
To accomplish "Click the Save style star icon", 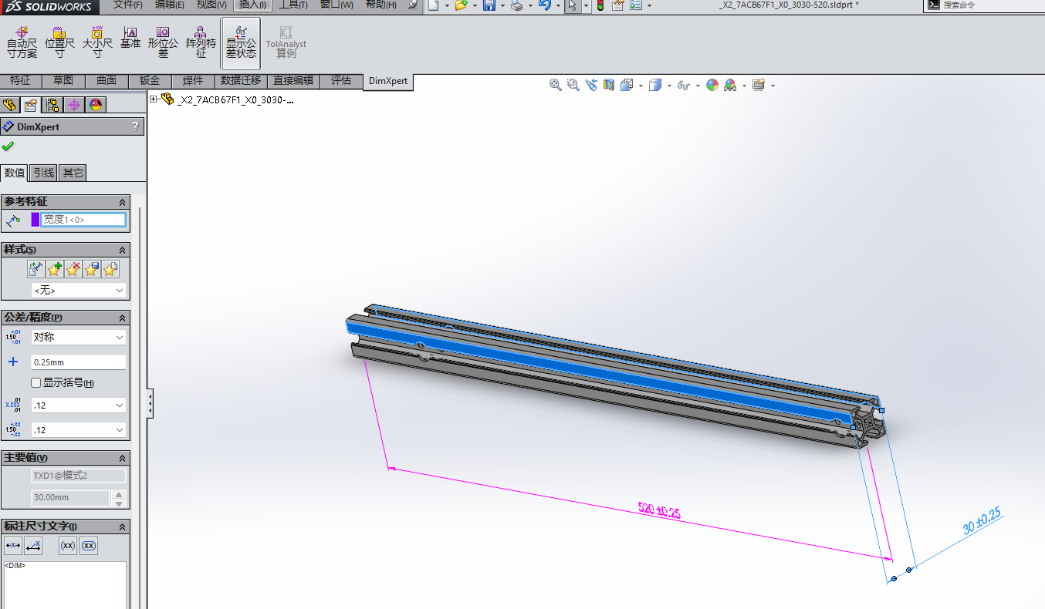I will 92,269.
